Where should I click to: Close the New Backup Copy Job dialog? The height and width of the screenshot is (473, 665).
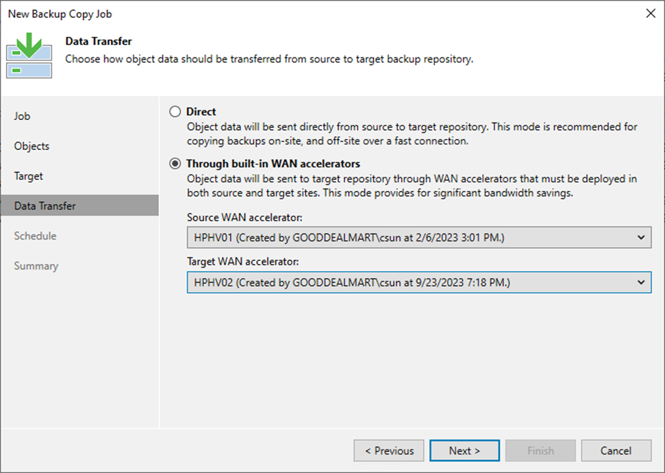click(650, 13)
